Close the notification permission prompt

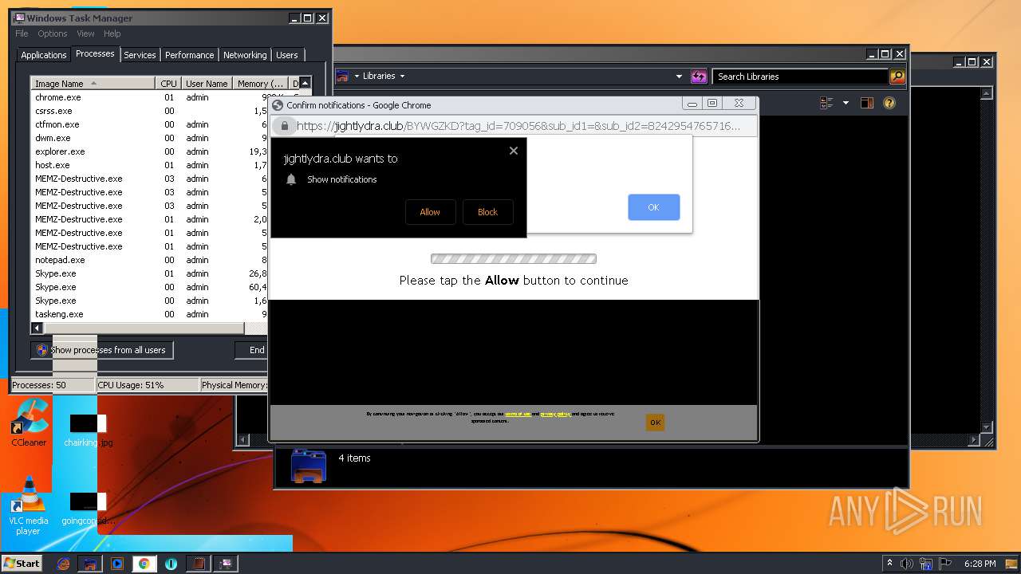tap(514, 151)
